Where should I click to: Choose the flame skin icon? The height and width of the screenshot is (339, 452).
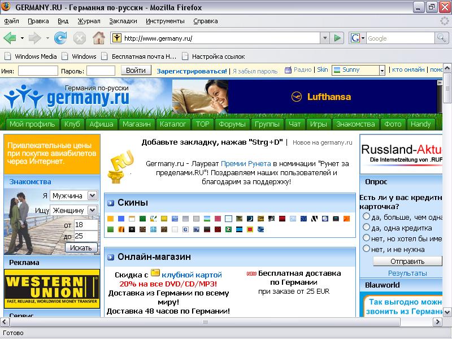121,229
